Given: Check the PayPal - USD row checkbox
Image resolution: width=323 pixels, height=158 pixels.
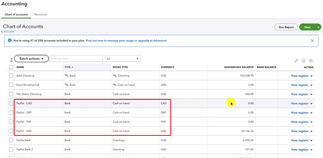Looking at the screenshot, I should point(11,131).
